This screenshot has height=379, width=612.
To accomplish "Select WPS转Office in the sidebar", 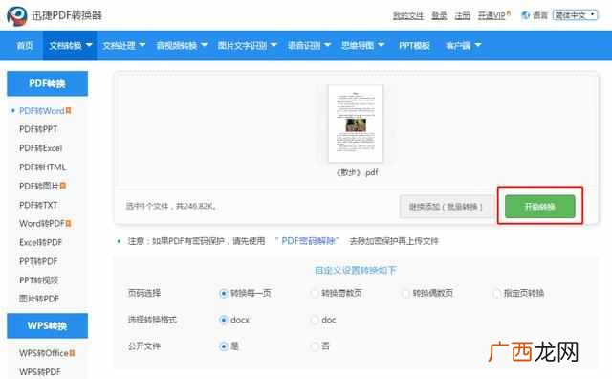I will (x=44, y=353).
